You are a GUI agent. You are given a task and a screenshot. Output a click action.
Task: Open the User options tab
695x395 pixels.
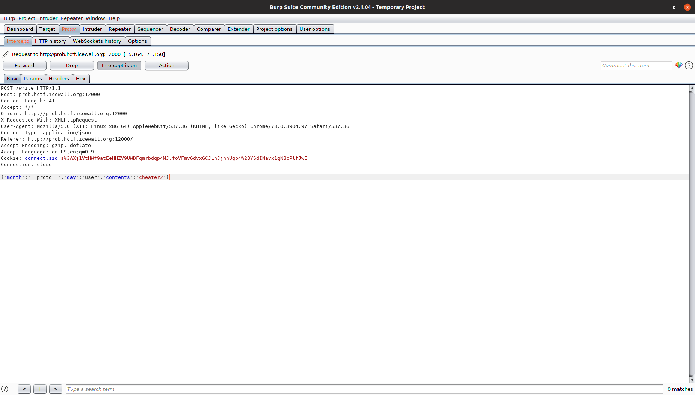tap(315, 29)
